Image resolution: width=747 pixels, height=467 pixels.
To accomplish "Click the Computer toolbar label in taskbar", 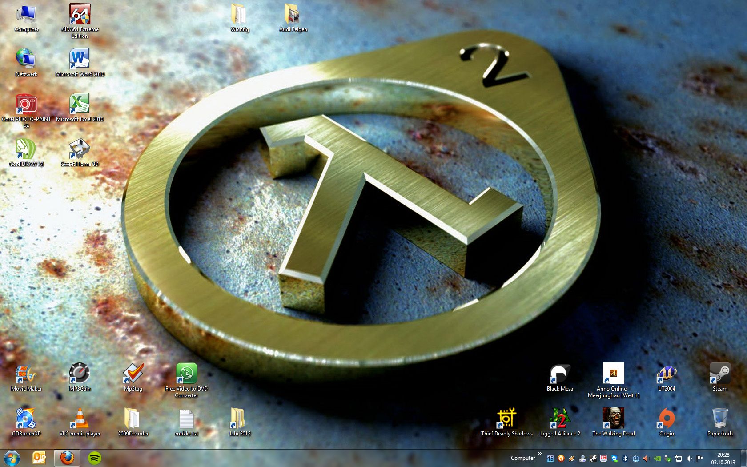I will pyautogui.click(x=523, y=458).
